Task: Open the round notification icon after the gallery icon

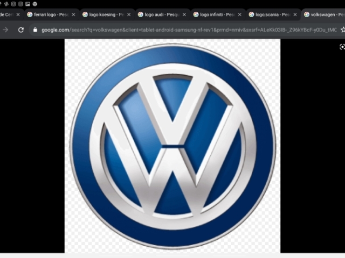Action: pyautogui.click(x=34, y=4)
